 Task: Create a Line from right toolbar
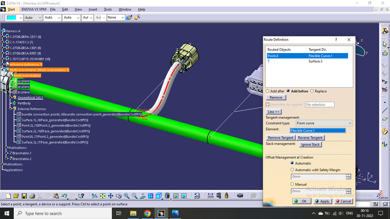pos(385,110)
